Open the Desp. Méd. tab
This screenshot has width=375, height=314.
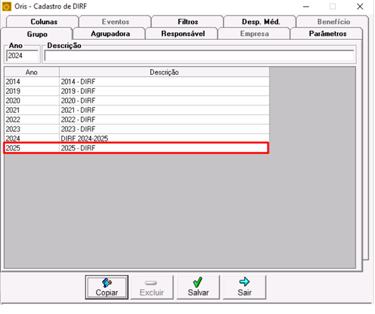(260, 22)
